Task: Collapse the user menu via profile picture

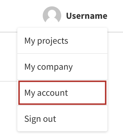Action: click(x=52, y=15)
